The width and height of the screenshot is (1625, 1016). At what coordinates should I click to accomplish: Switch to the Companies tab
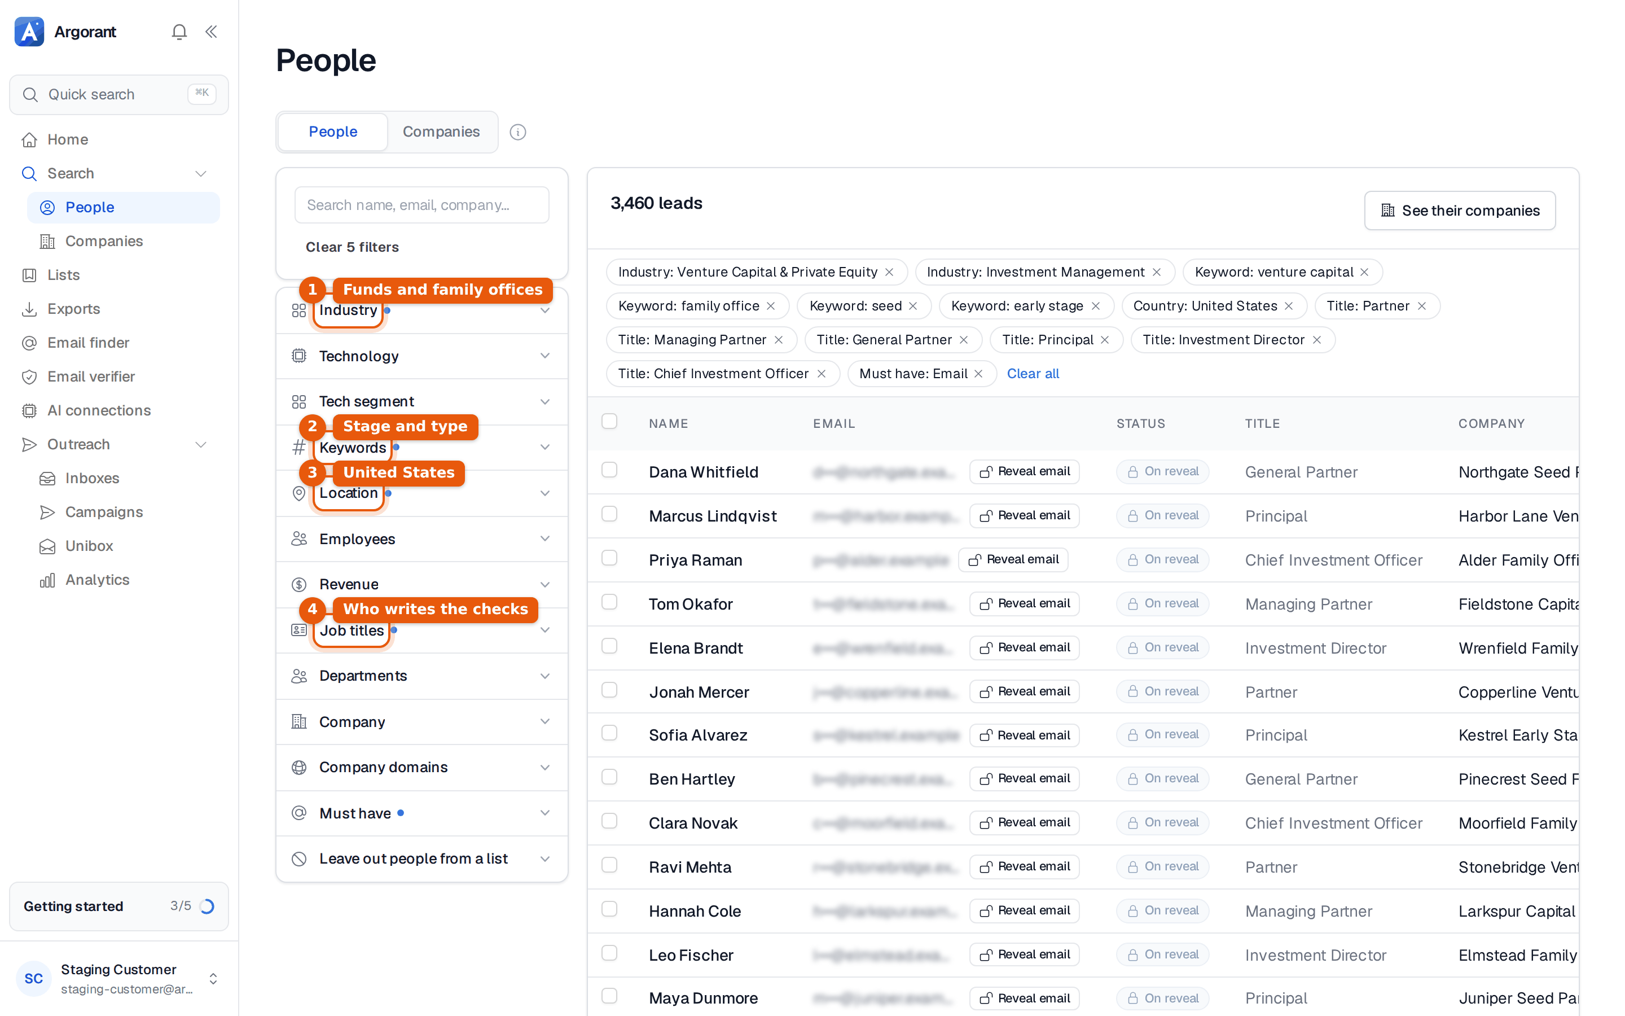[x=441, y=132]
